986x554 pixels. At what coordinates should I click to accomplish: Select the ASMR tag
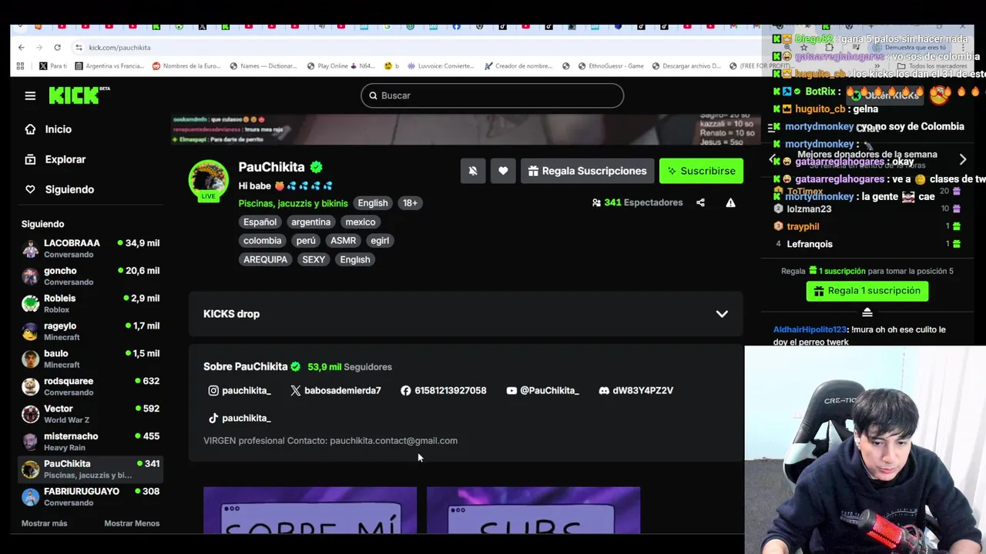tap(343, 240)
